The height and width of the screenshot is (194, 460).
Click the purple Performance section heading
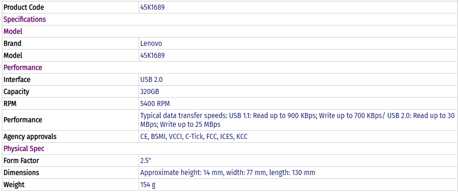pos(23,68)
